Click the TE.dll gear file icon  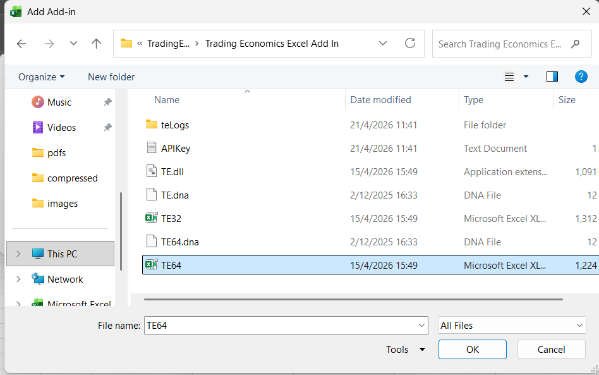[152, 171]
